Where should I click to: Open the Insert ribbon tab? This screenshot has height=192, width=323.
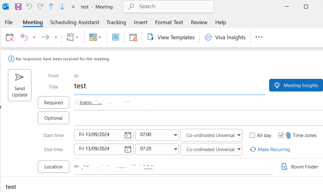(x=141, y=22)
